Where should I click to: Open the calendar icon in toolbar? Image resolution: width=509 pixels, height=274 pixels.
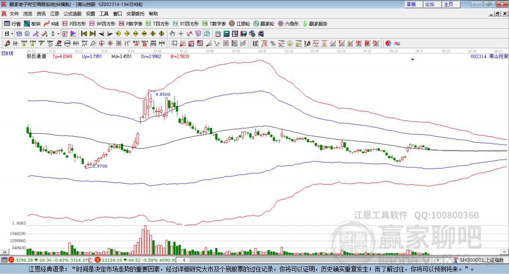point(218,34)
